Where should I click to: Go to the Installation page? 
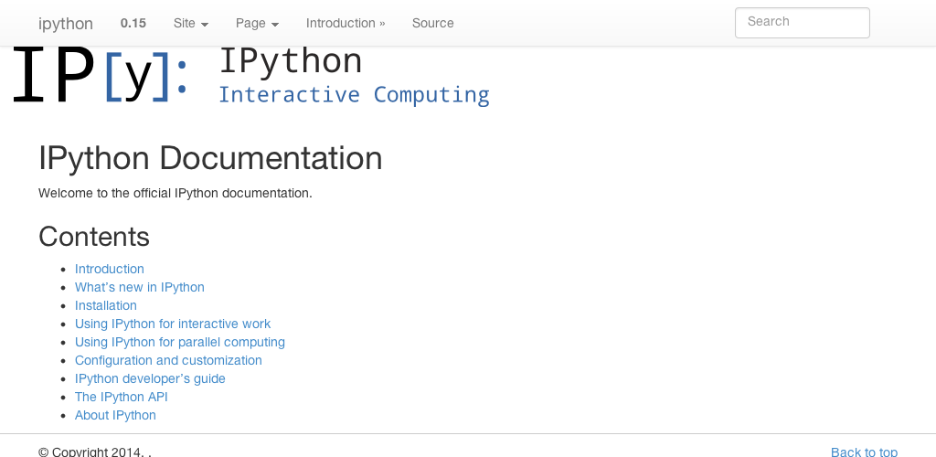(x=106, y=305)
